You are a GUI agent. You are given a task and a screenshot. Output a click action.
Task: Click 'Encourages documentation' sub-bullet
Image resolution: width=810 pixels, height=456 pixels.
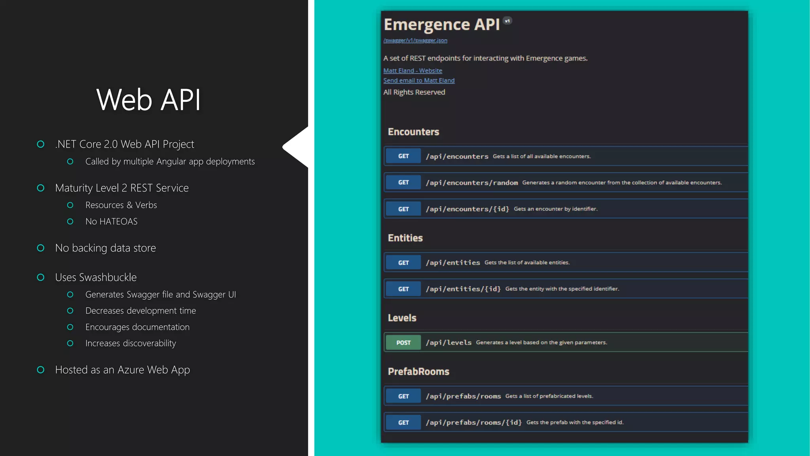click(x=138, y=327)
